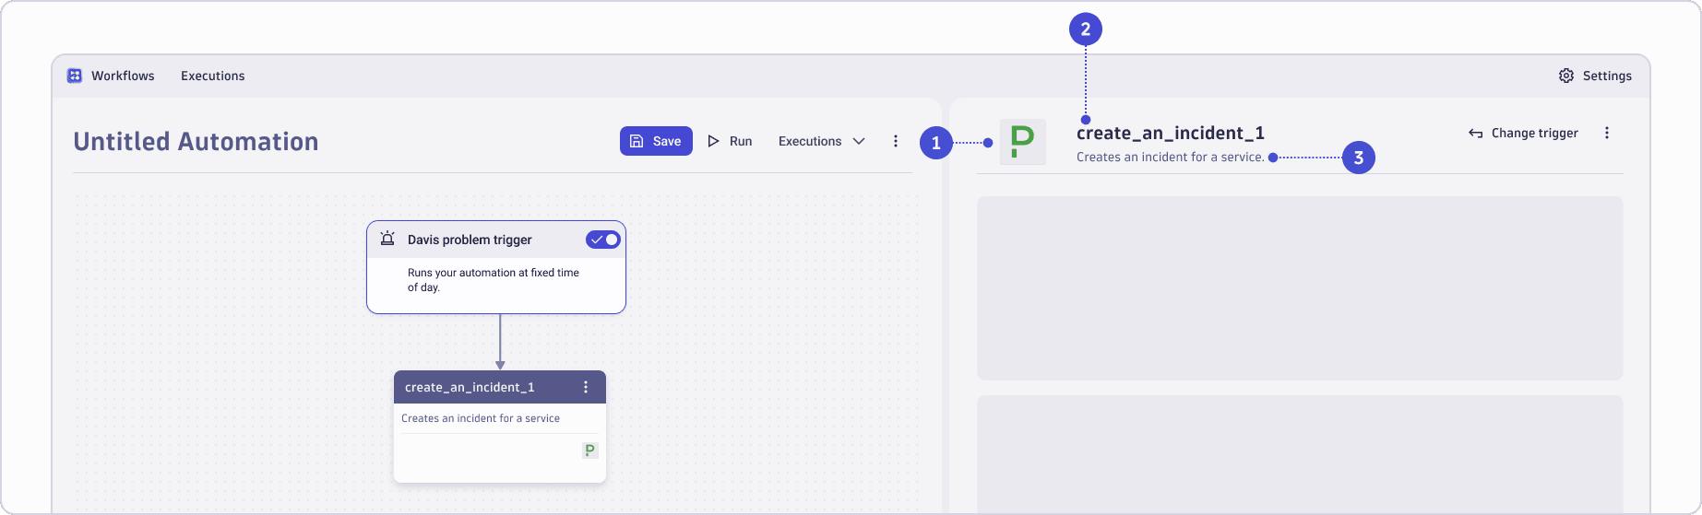The width and height of the screenshot is (1702, 515).
Task: Toggle the Davis problem trigger switch
Action: point(603,240)
